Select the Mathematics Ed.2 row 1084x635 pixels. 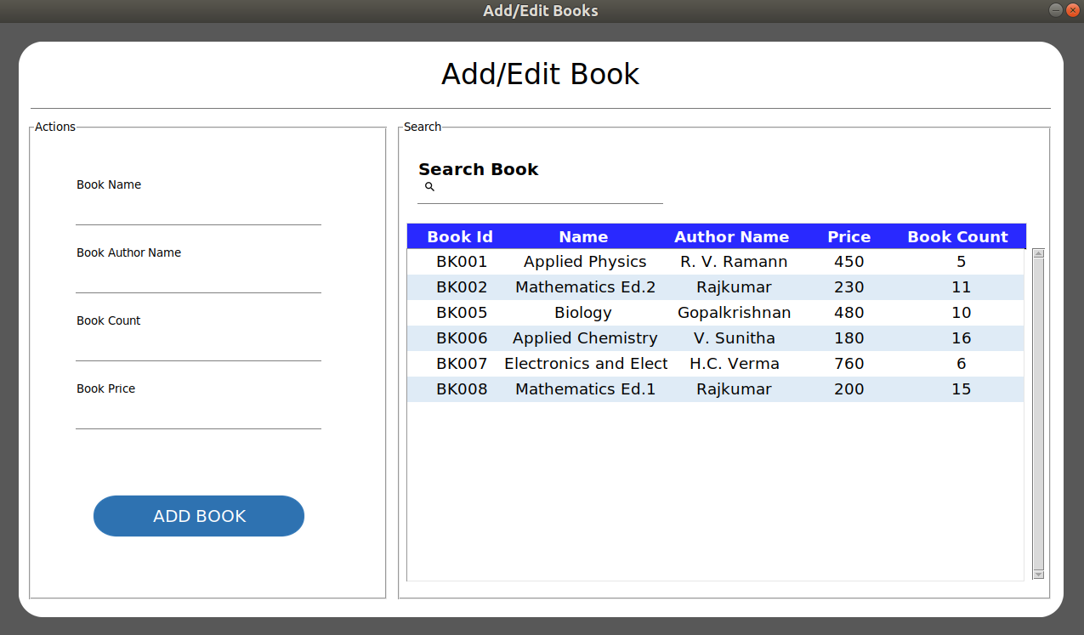[x=585, y=287]
